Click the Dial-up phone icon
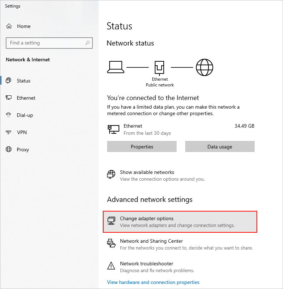 coord(9,115)
